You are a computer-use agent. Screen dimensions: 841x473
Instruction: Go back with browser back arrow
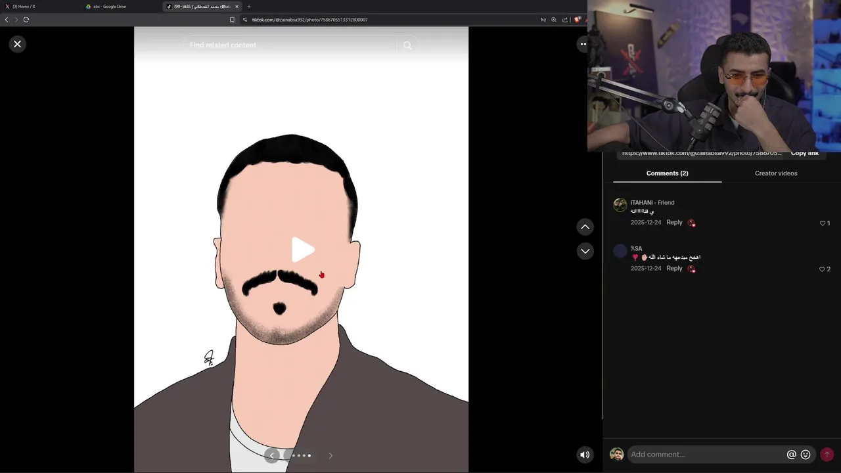7,20
